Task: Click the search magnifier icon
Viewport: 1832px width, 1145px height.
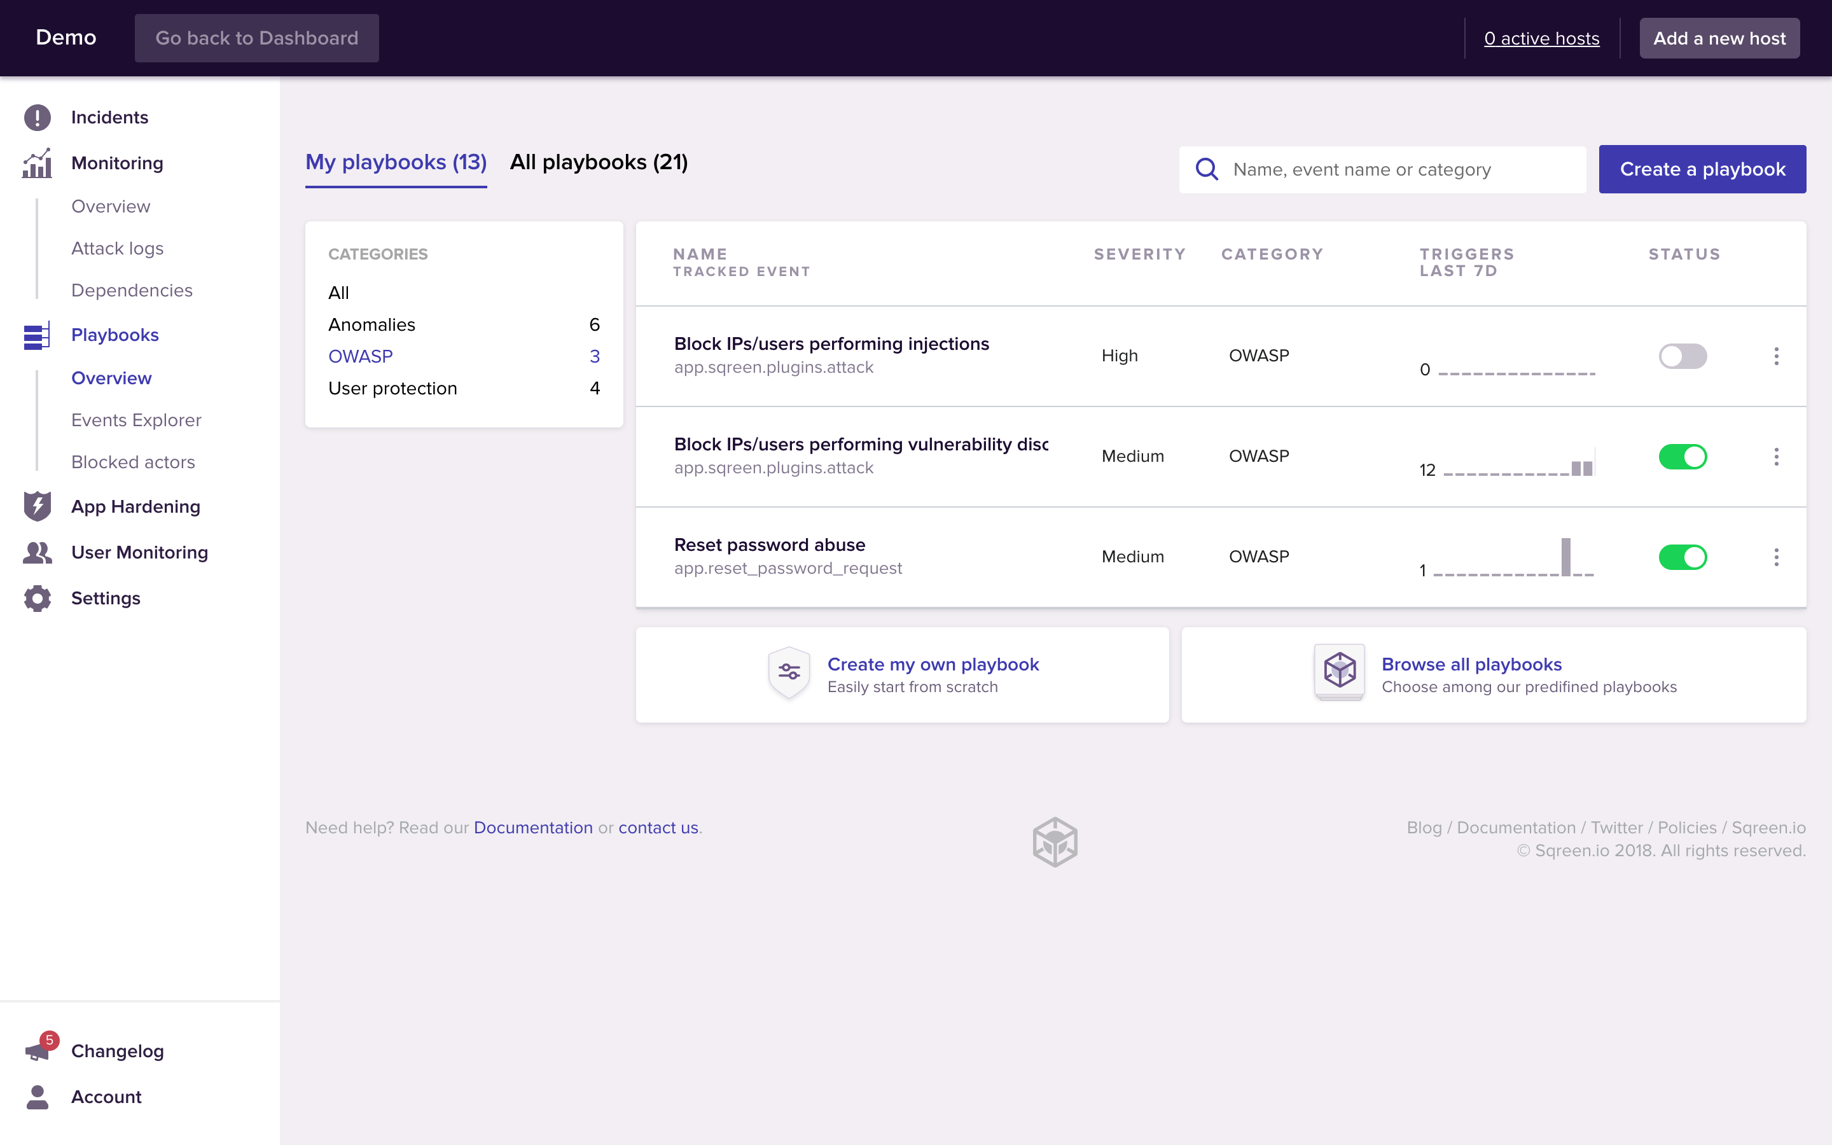Action: tap(1207, 169)
